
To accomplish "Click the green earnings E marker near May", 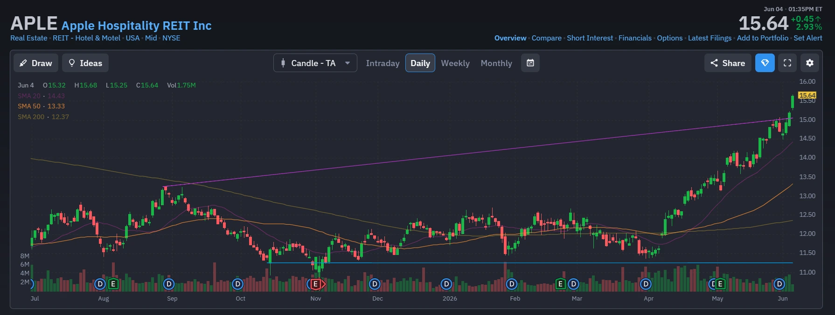I will [x=720, y=284].
